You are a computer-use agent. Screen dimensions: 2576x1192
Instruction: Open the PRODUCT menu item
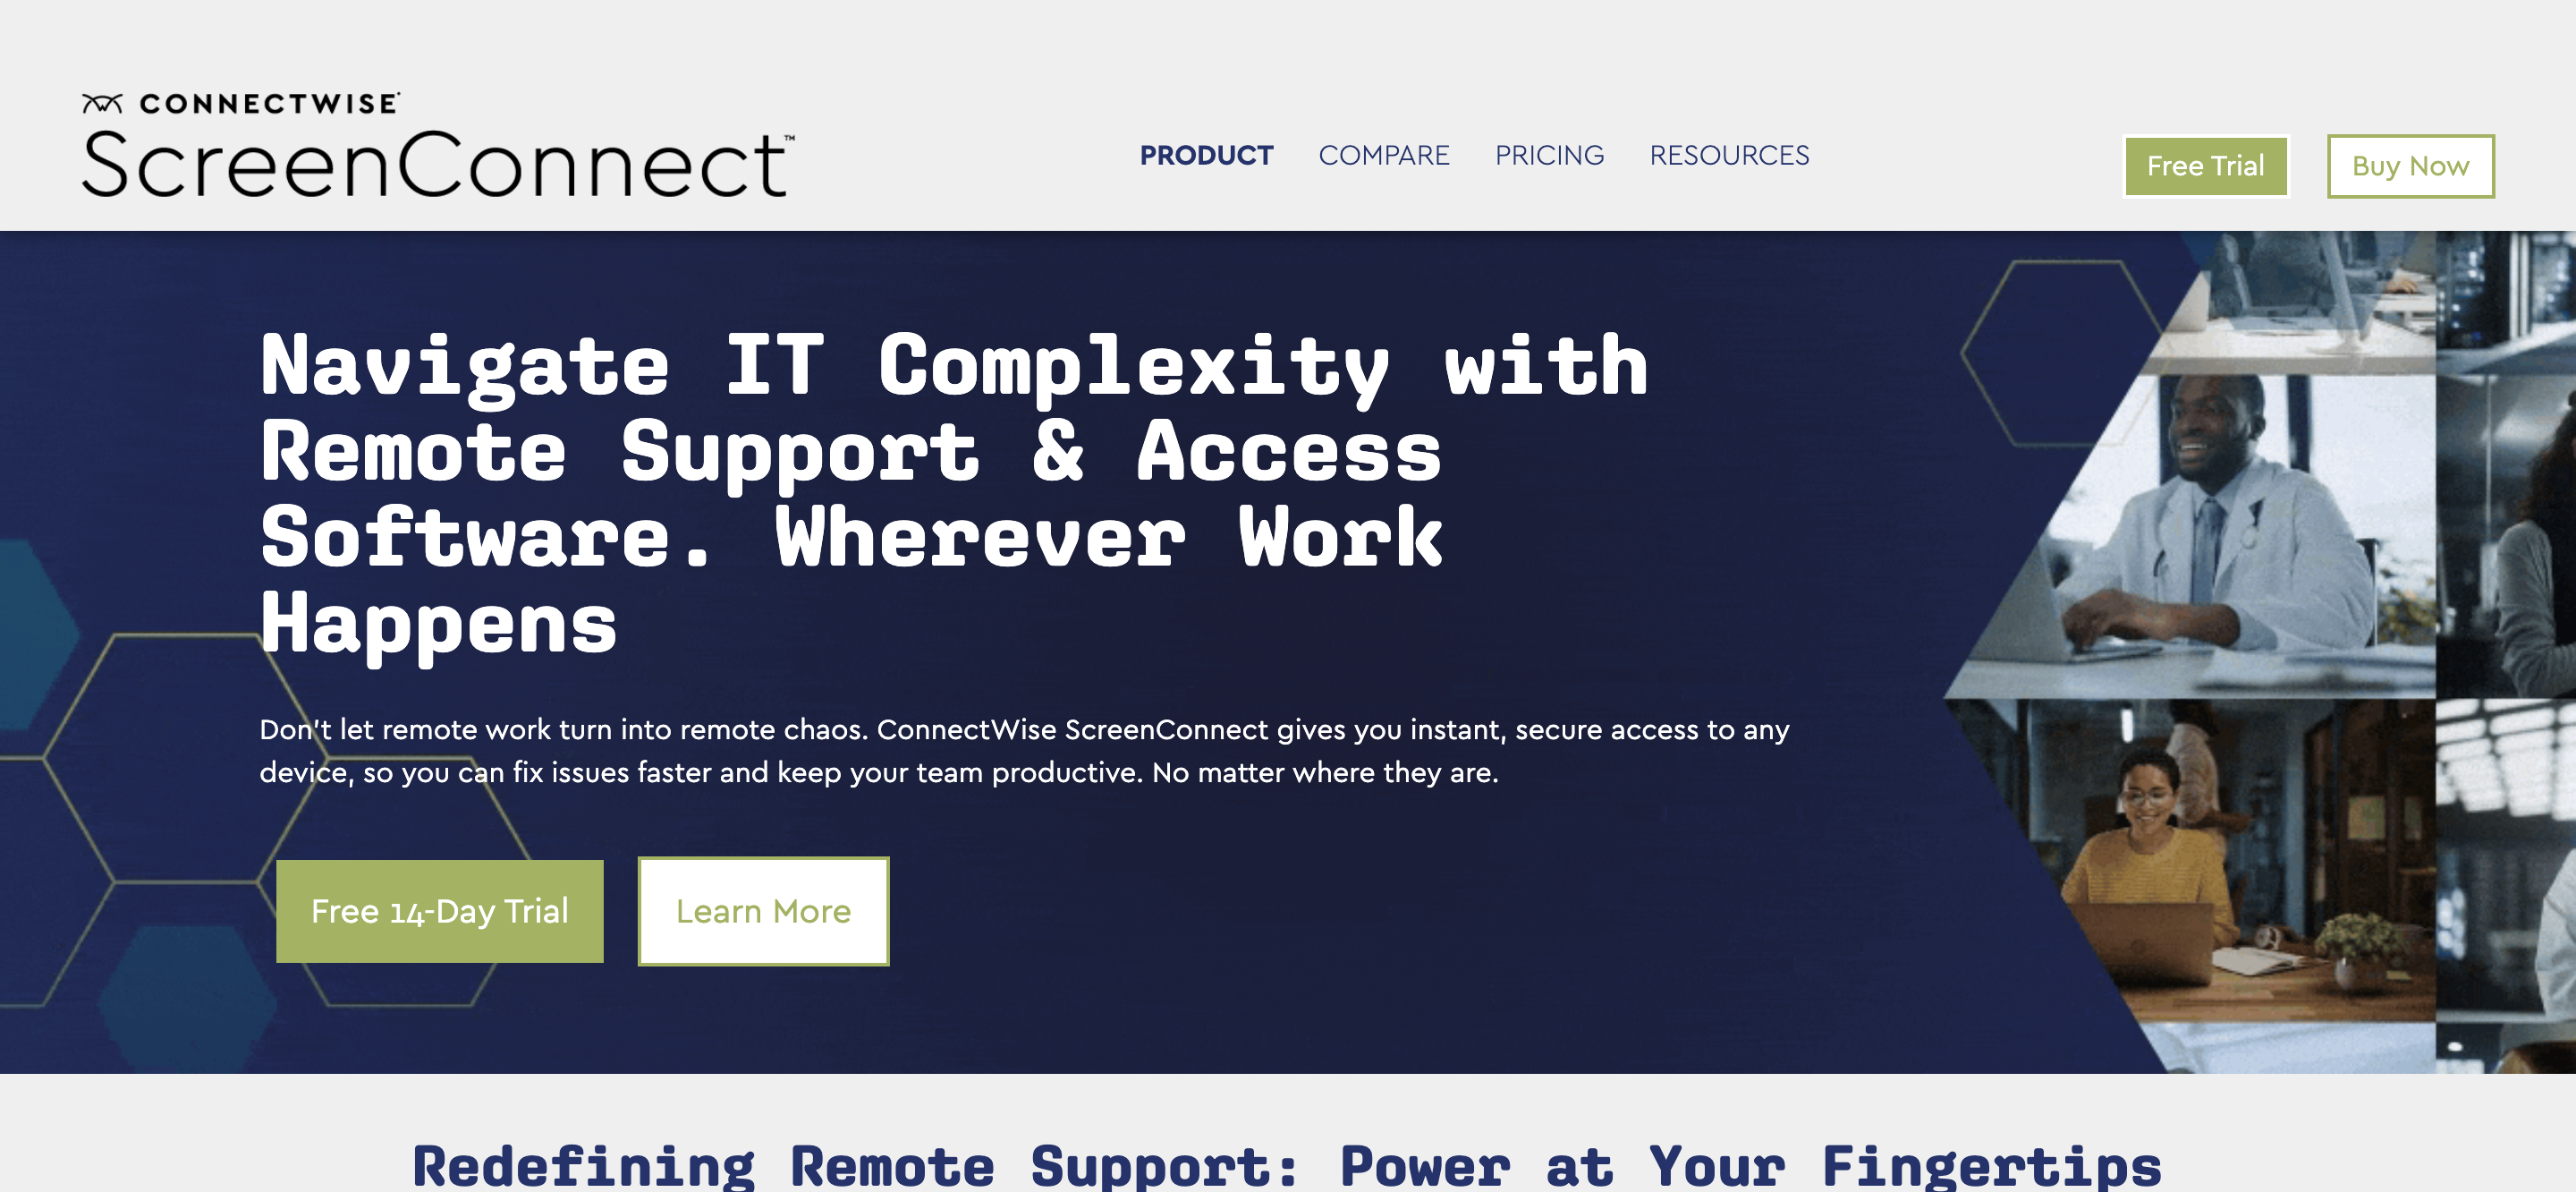1207,155
